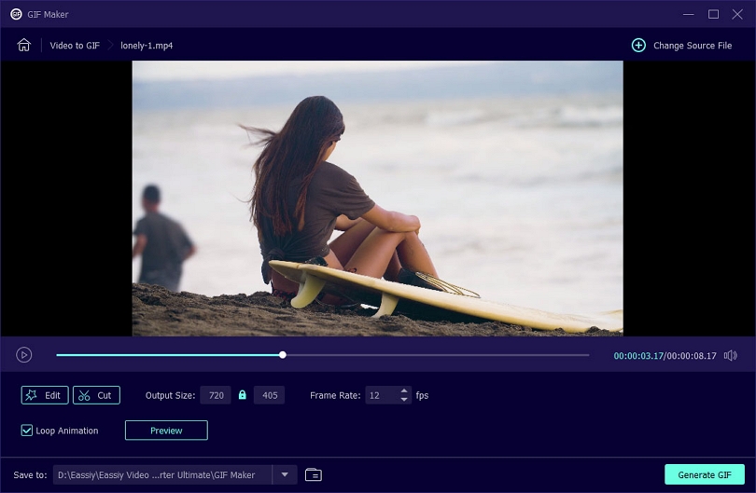Expand the Save to path dropdown
This screenshot has width=756, height=493.
click(x=285, y=474)
